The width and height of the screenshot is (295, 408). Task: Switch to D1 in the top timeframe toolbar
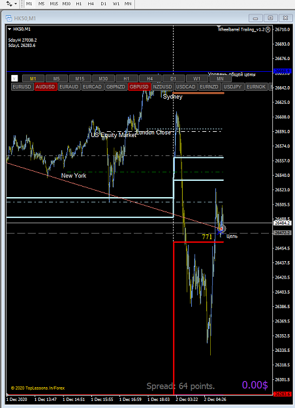click(104, 4)
